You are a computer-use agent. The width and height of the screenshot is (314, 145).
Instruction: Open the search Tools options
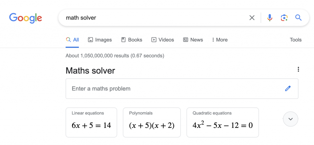click(296, 40)
